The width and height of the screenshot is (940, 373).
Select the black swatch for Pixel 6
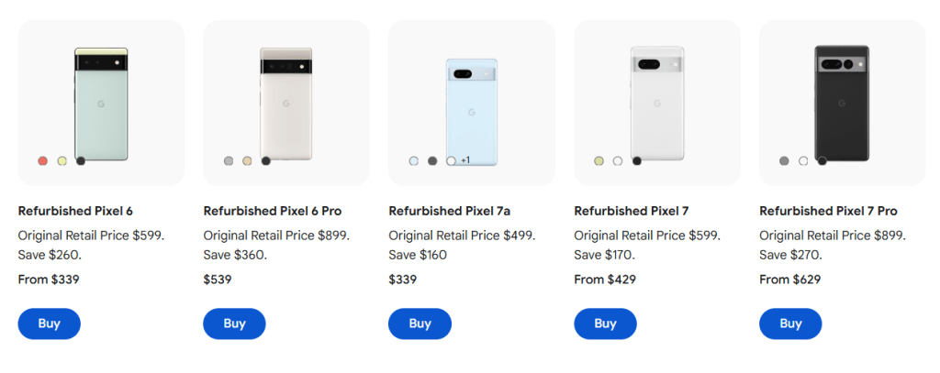tap(81, 160)
